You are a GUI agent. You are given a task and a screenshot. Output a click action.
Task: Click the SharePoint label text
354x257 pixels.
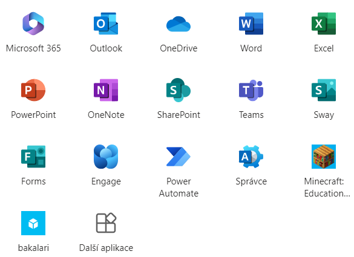tap(179, 115)
